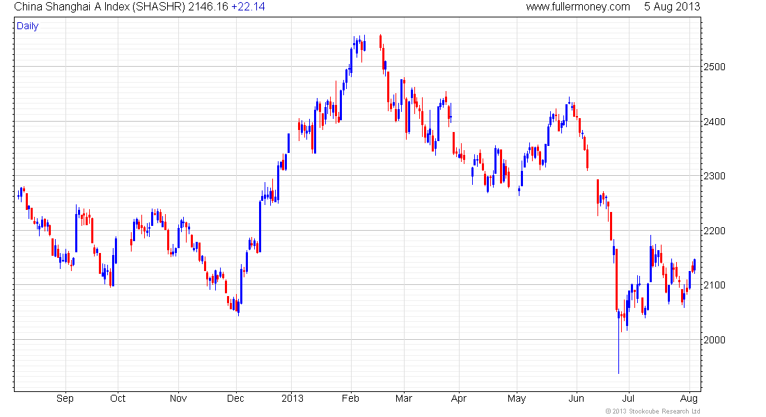Click the 2000 price axis label
The image size is (766, 417).
click(x=714, y=340)
